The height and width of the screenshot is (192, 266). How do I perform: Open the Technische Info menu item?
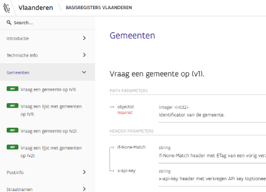point(48,55)
